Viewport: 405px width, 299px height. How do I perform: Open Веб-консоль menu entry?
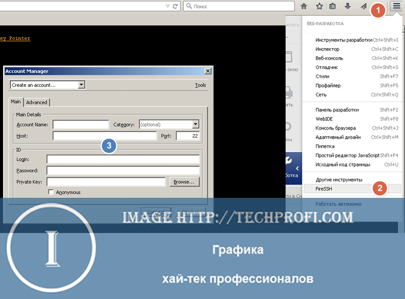point(352,58)
